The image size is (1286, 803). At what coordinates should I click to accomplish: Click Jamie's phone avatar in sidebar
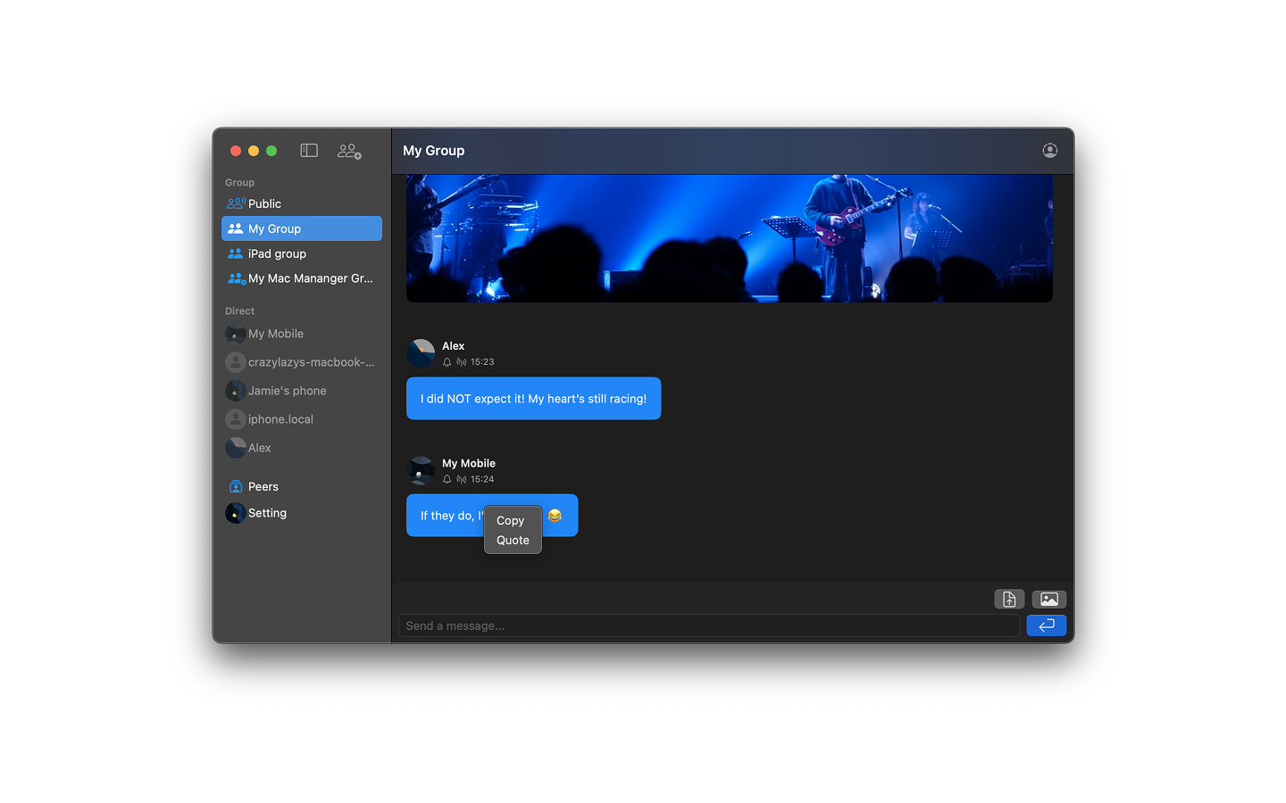tap(236, 391)
